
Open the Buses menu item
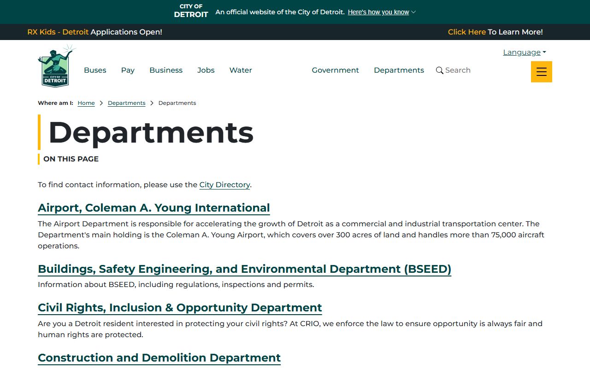click(x=95, y=70)
